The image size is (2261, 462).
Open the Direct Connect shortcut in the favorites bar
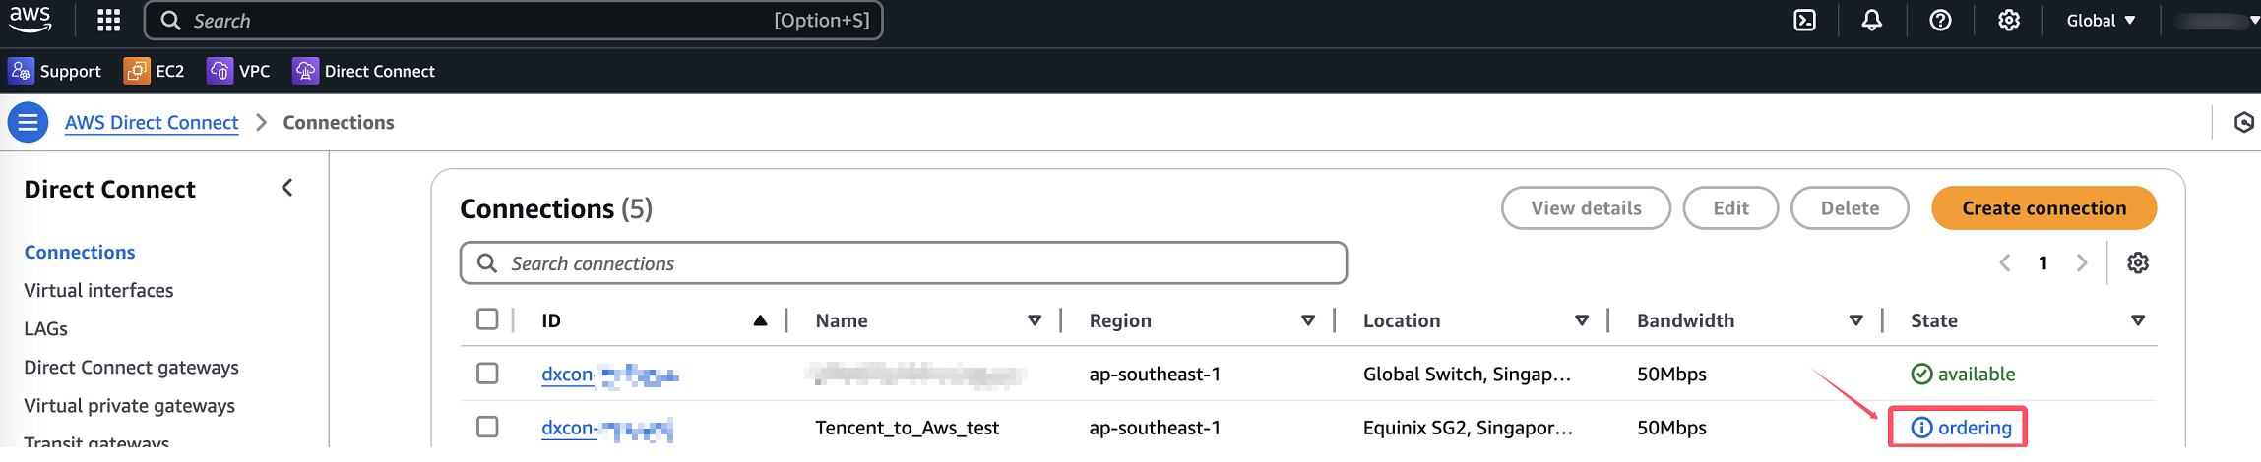(364, 71)
